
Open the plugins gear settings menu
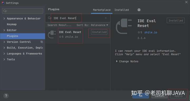coord(139,10)
